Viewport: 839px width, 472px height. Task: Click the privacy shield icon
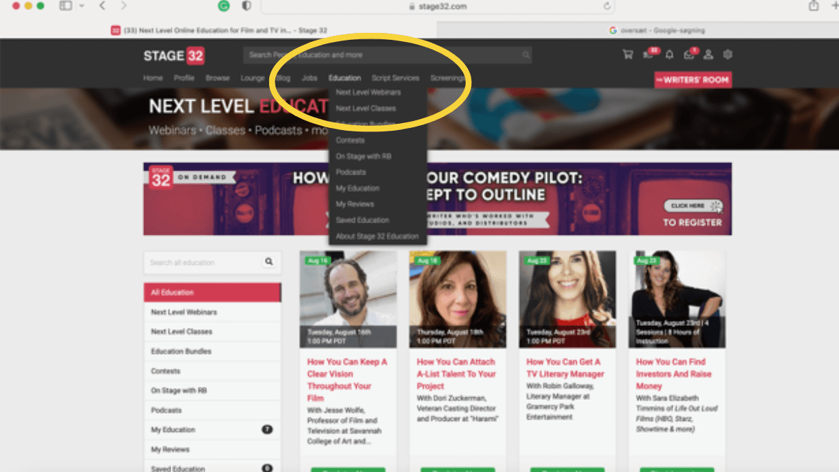(246, 6)
